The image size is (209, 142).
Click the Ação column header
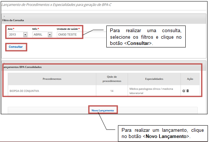pyautogui.click(x=190, y=79)
